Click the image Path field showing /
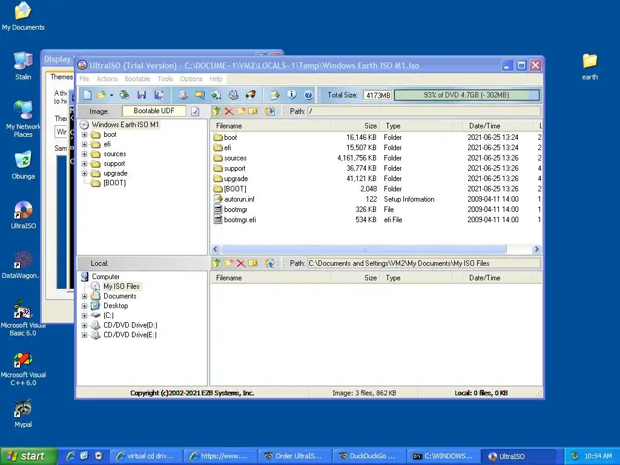620x465 pixels. coord(424,111)
